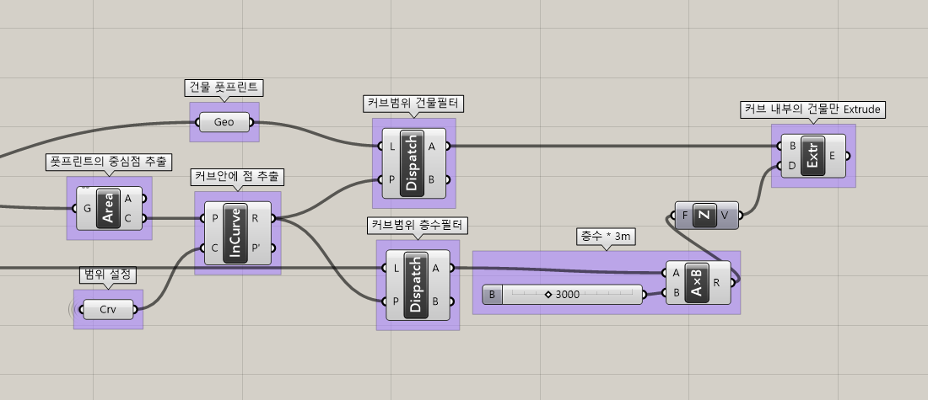The height and width of the screenshot is (400, 928).
Task: Click the Area component icon
Action: pos(109,209)
